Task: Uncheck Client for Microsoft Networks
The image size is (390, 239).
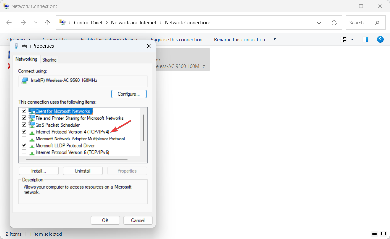Action: click(x=24, y=111)
